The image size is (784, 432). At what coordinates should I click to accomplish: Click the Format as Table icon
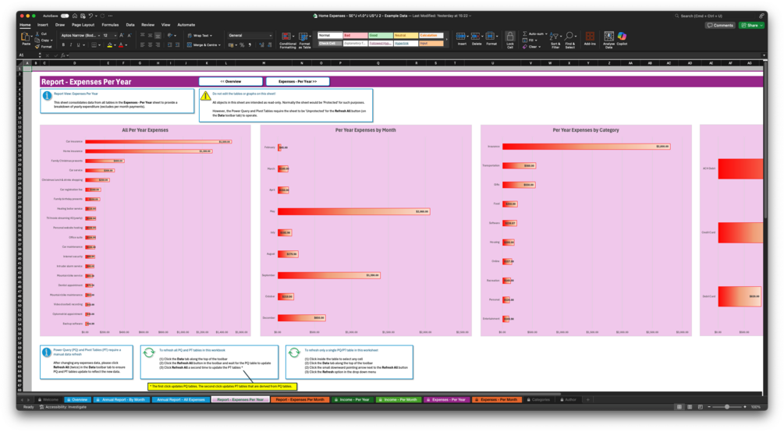point(303,37)
